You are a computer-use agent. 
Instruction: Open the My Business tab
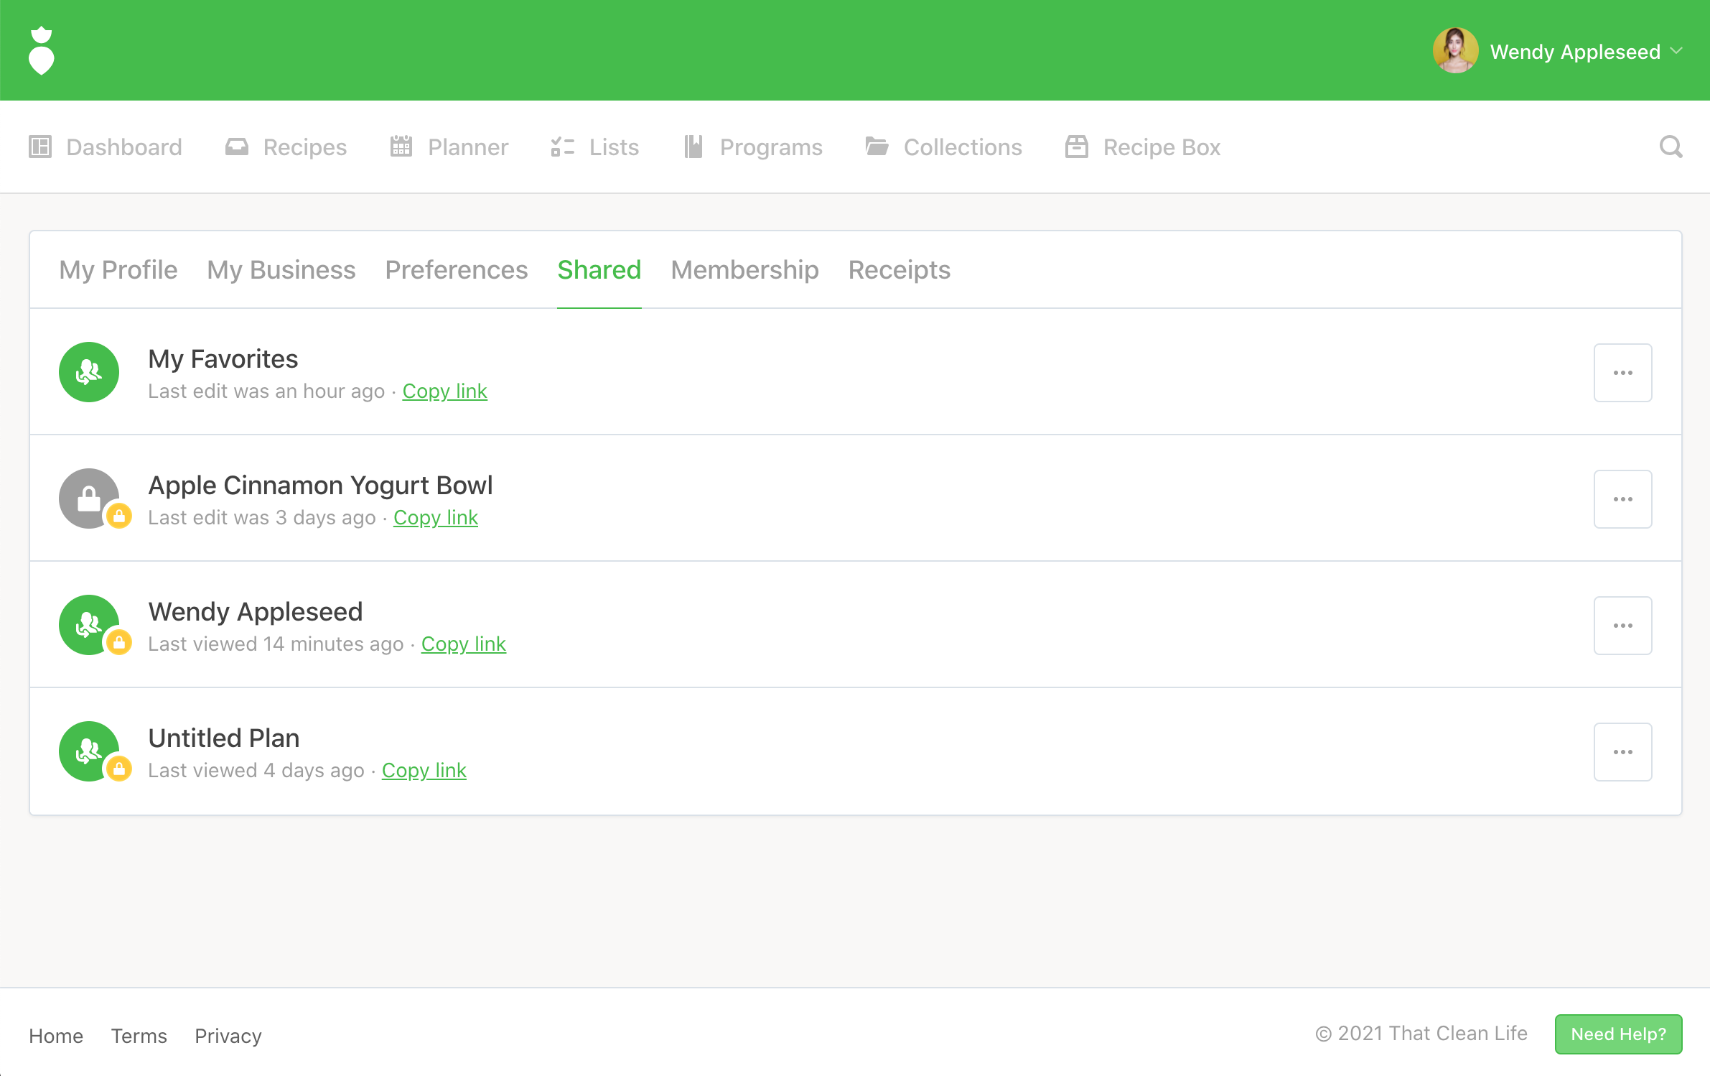point(281,270)
